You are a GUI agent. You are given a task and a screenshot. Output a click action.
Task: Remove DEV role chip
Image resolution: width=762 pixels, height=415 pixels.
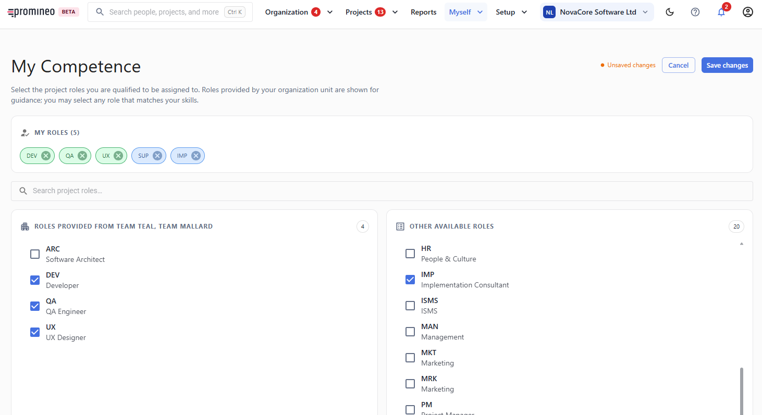tap(46, 156)
